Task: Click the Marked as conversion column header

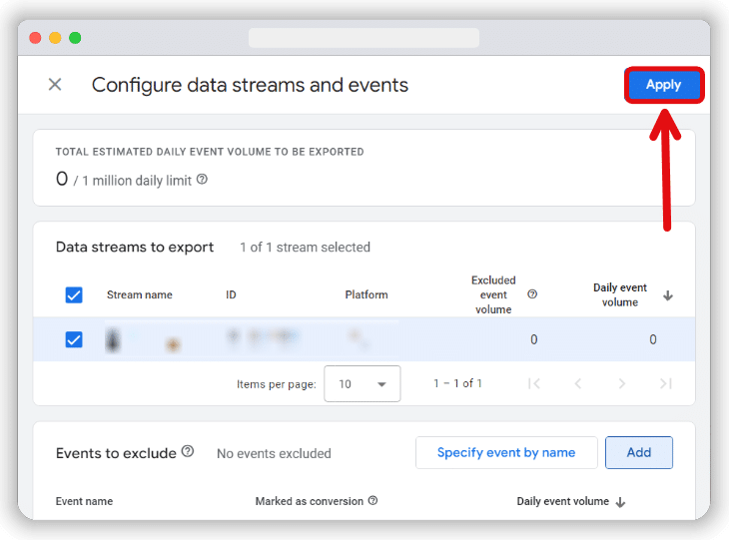Action: click(x=310, y=501)
